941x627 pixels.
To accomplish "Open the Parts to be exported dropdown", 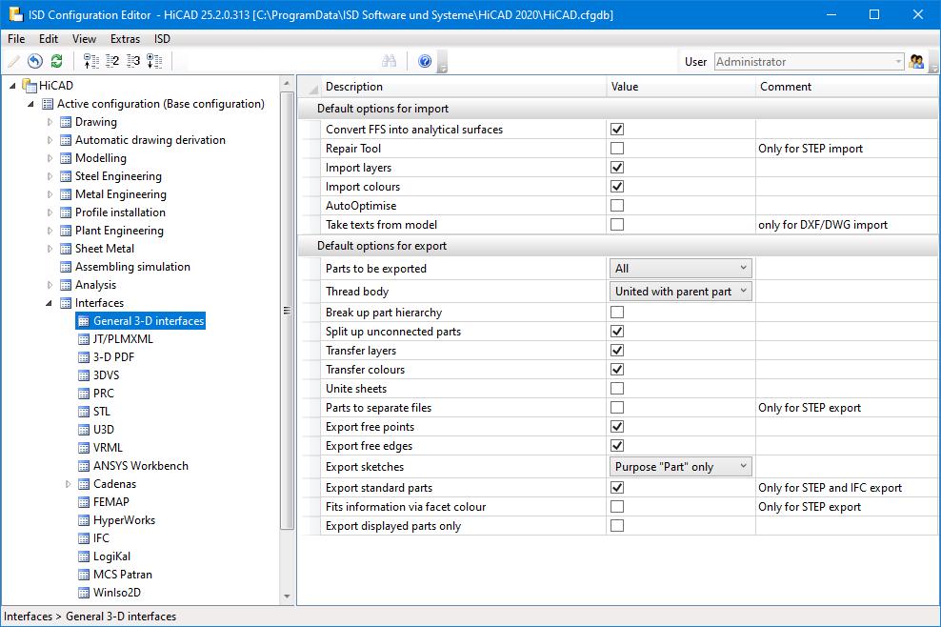I will pos(680,269).
